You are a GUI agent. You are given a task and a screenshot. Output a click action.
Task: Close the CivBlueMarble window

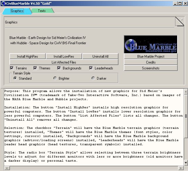point(185,4)
